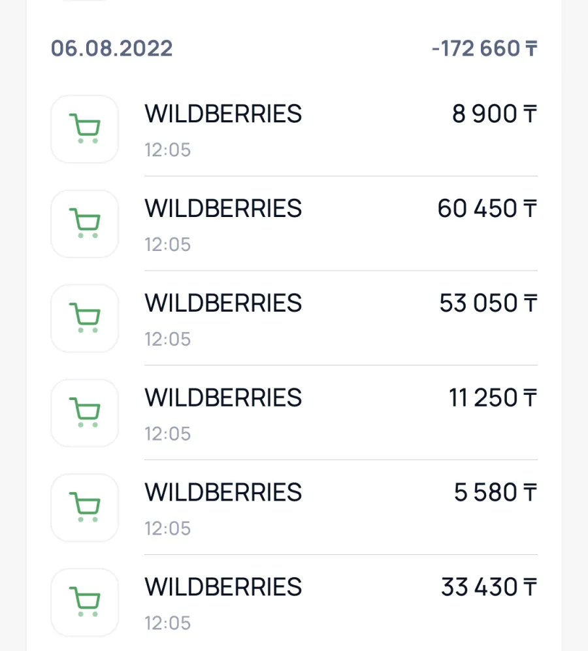Open WILDBERRIES purchase for 5 580 ₸
Viewport: 588px width, 651px height.
tap(294, 507)
